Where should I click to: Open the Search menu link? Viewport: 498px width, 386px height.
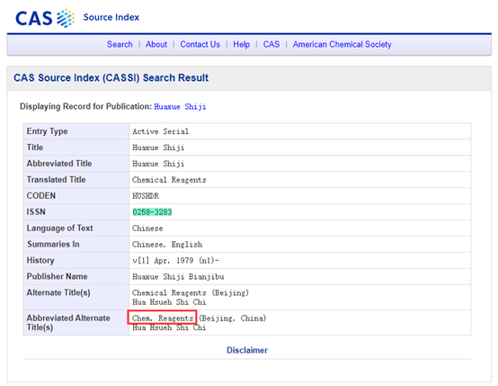[120, 44]
